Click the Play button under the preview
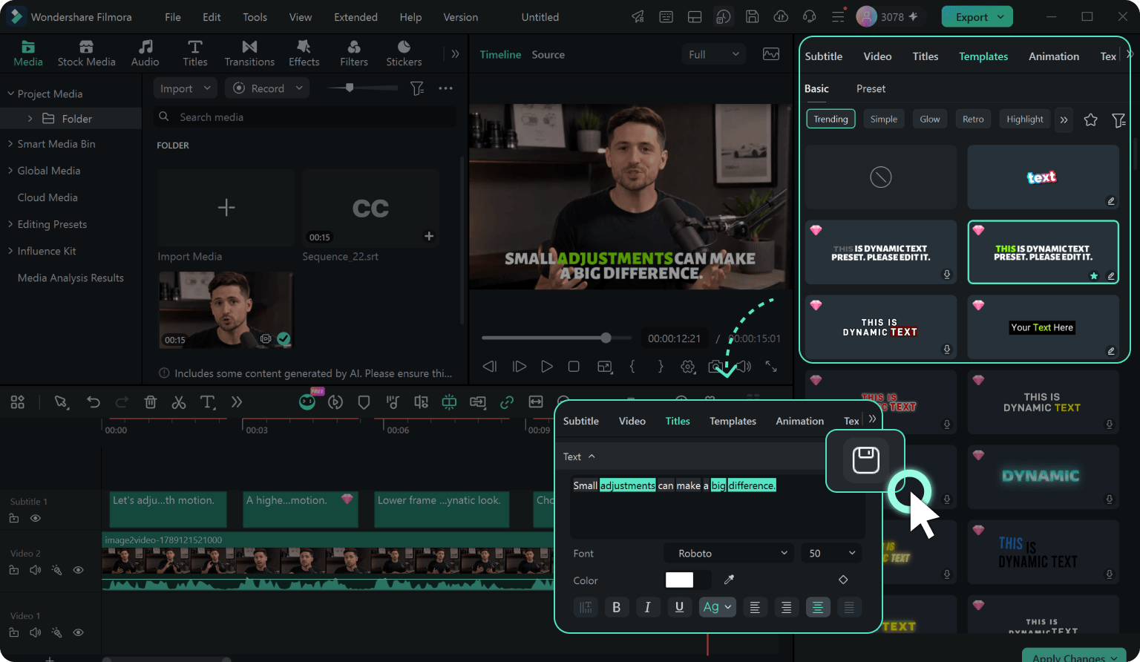1140x662 pixels. 547,367
